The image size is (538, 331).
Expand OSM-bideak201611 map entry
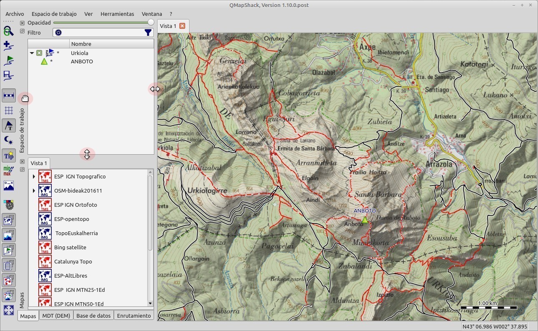pos(34,191)
